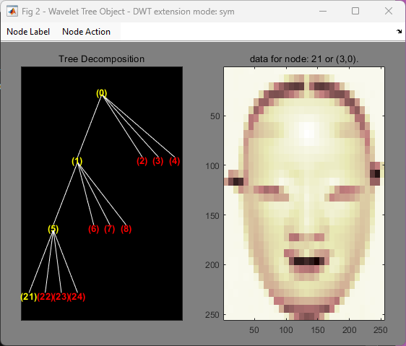Open the Node Label menu
The image size is (406, 346).
(x=28, y=32)
